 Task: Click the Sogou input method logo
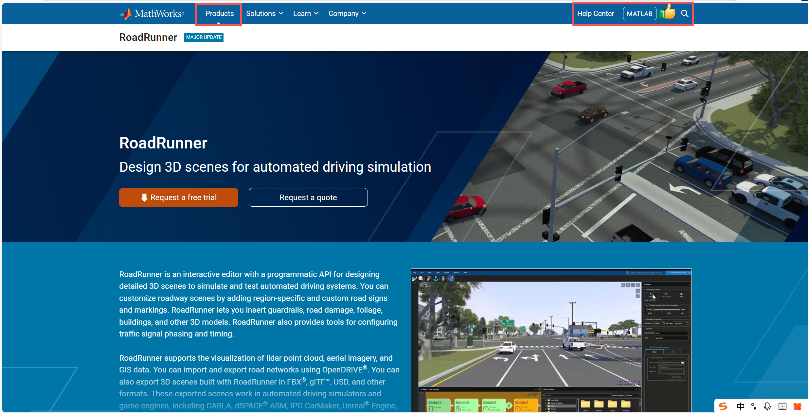(723, 406)
